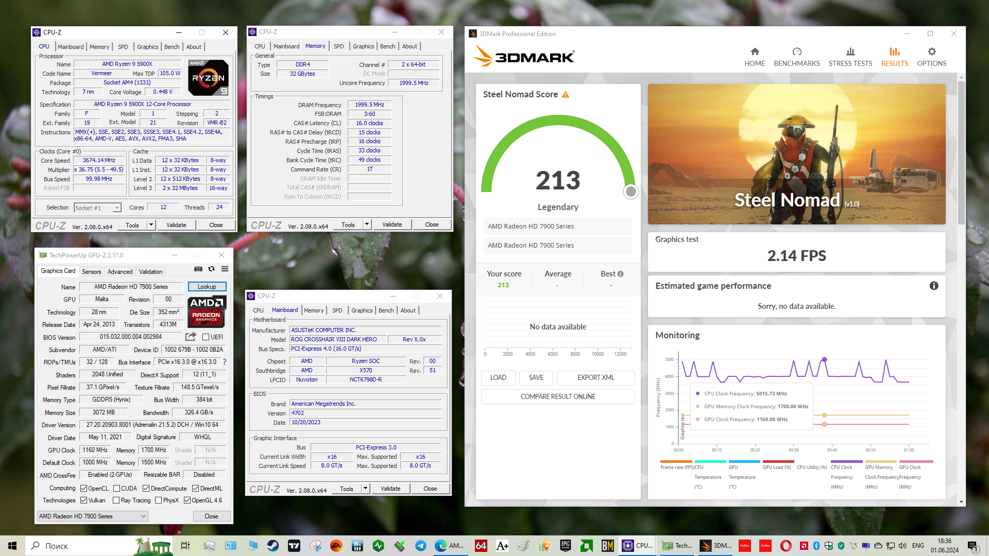Open Tools dropdown arrow in CPU-Z Mainboard window
Screen dimensions: 989x556
coord(365,489)
